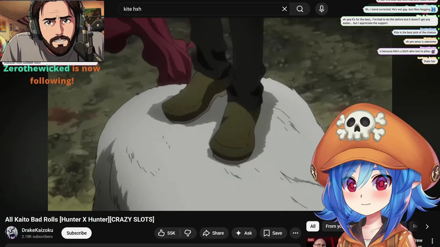The height and width of the screenshot is (247, 440).
Task: Click the 'Ah, i stand corrected' chat message
Action: pos(400,10)
